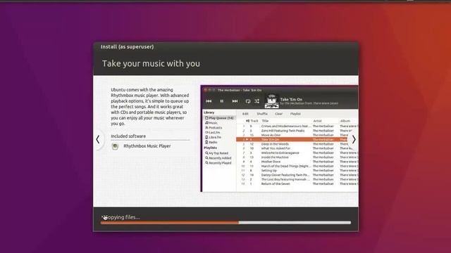Click the Track column header
This screenshot has height=253, width=451.
point(254,121)
